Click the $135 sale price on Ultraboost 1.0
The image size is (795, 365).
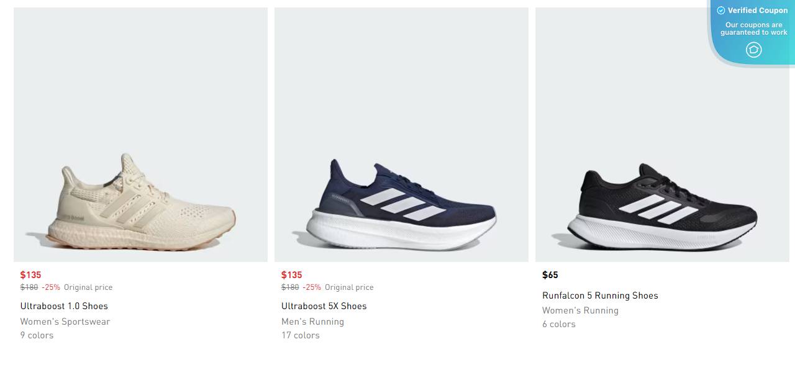[30, 274]
